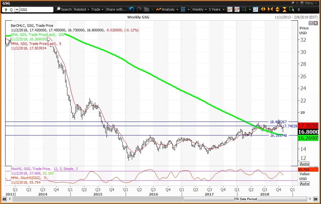The image size is (321, 204).
Task: Open the Menu dropdown in title bar
Action: tap(311, 3)
